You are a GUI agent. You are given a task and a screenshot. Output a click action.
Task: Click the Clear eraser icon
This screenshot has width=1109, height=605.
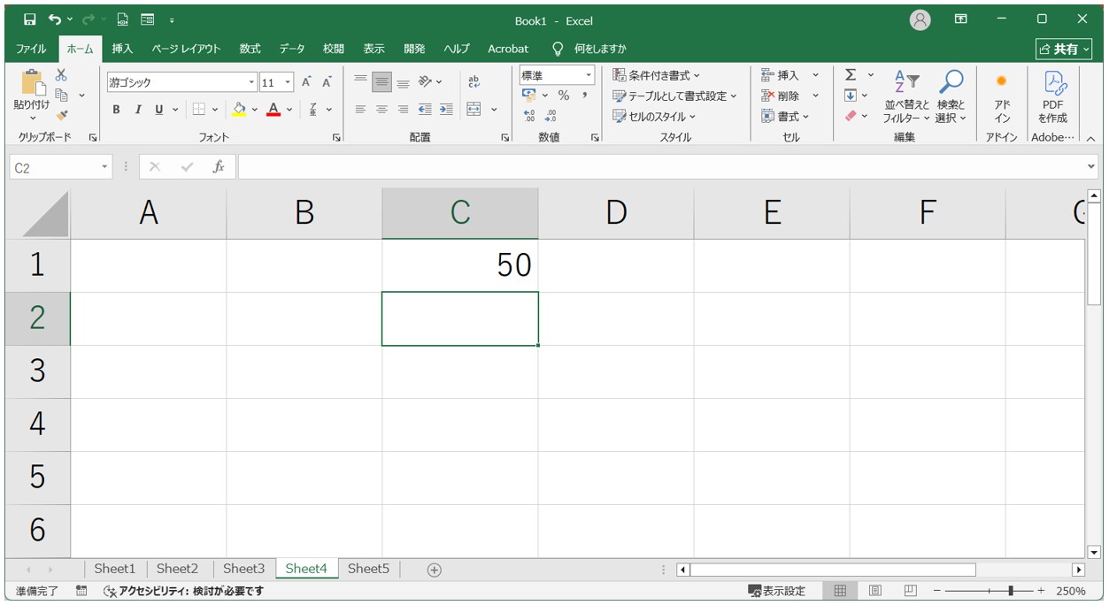851,116
